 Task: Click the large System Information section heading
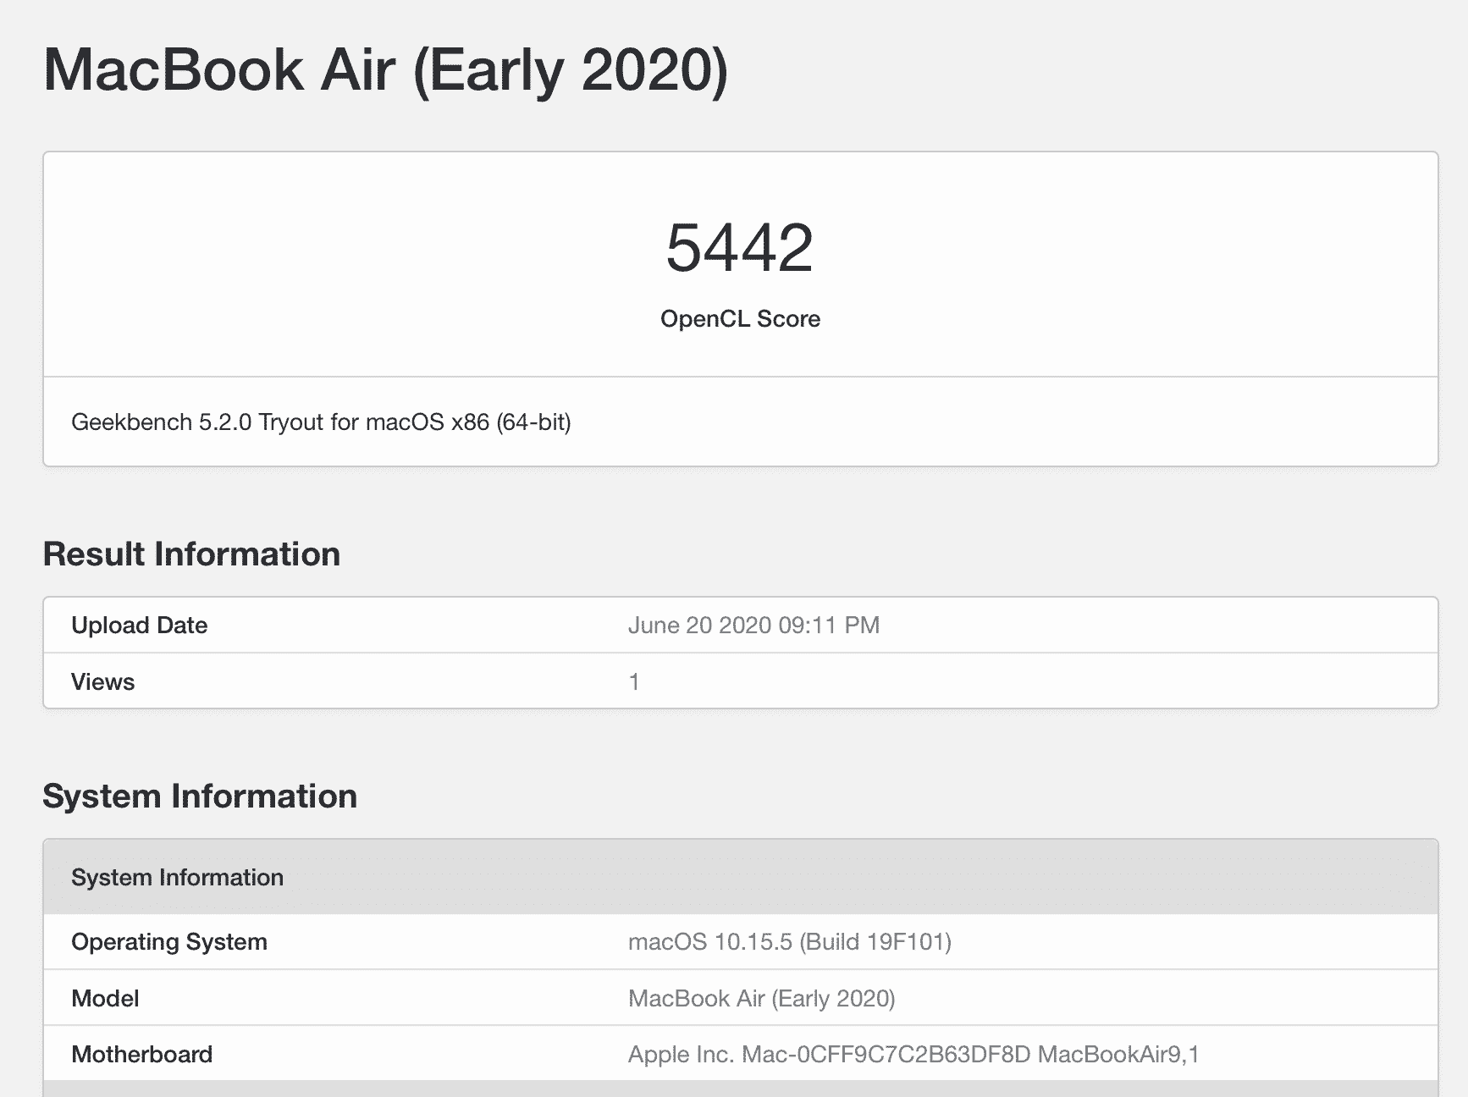tap(200, 797)
